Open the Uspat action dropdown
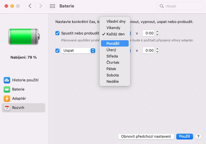Viewport: 206px width, 144px height. (x=78, y=51)
